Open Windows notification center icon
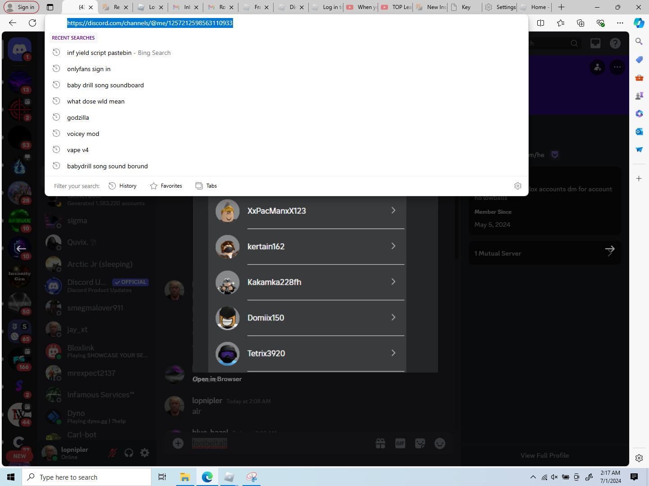649x486 pixels. (634, 477)
